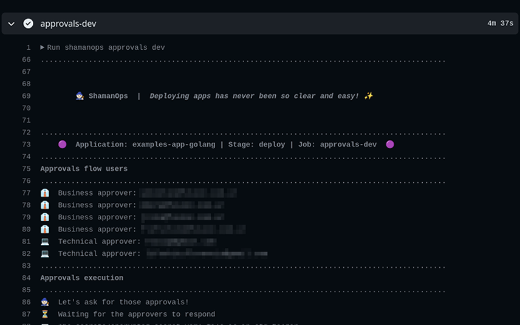Click log line number 75
The image size is (520, 325).
click(26, 169)
